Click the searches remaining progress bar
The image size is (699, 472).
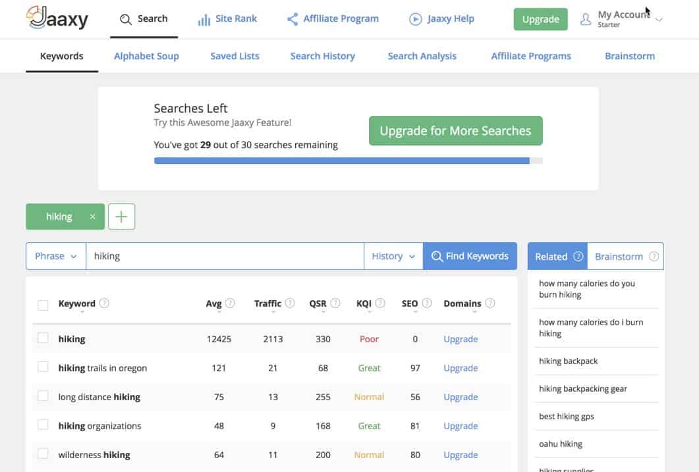click(x=348, y=161)
